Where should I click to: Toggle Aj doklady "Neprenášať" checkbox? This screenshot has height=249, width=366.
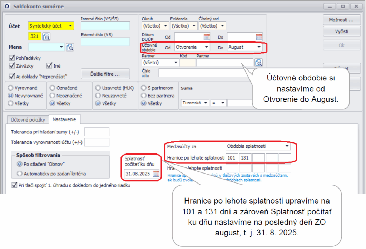pos(12,76)
